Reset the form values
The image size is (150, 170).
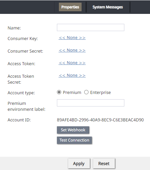pyautogui.click(x=104, y=163)
